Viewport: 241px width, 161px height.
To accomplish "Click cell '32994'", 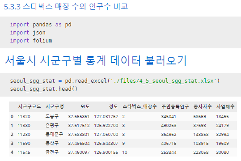I will point(222,135).
